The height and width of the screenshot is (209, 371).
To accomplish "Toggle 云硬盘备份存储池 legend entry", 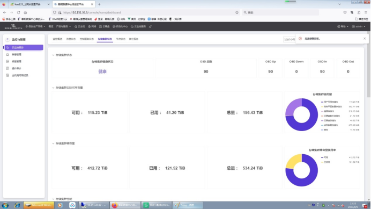I will click(x=330, y=116).
